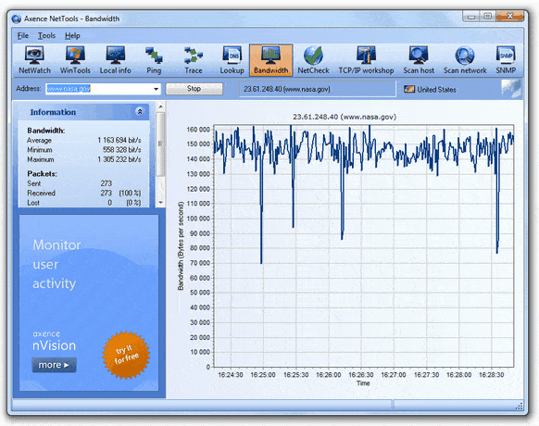The width and height of the screenshot is (539, 426).
Task: Click the Received (100 %) value
Action: coord(130,194)
